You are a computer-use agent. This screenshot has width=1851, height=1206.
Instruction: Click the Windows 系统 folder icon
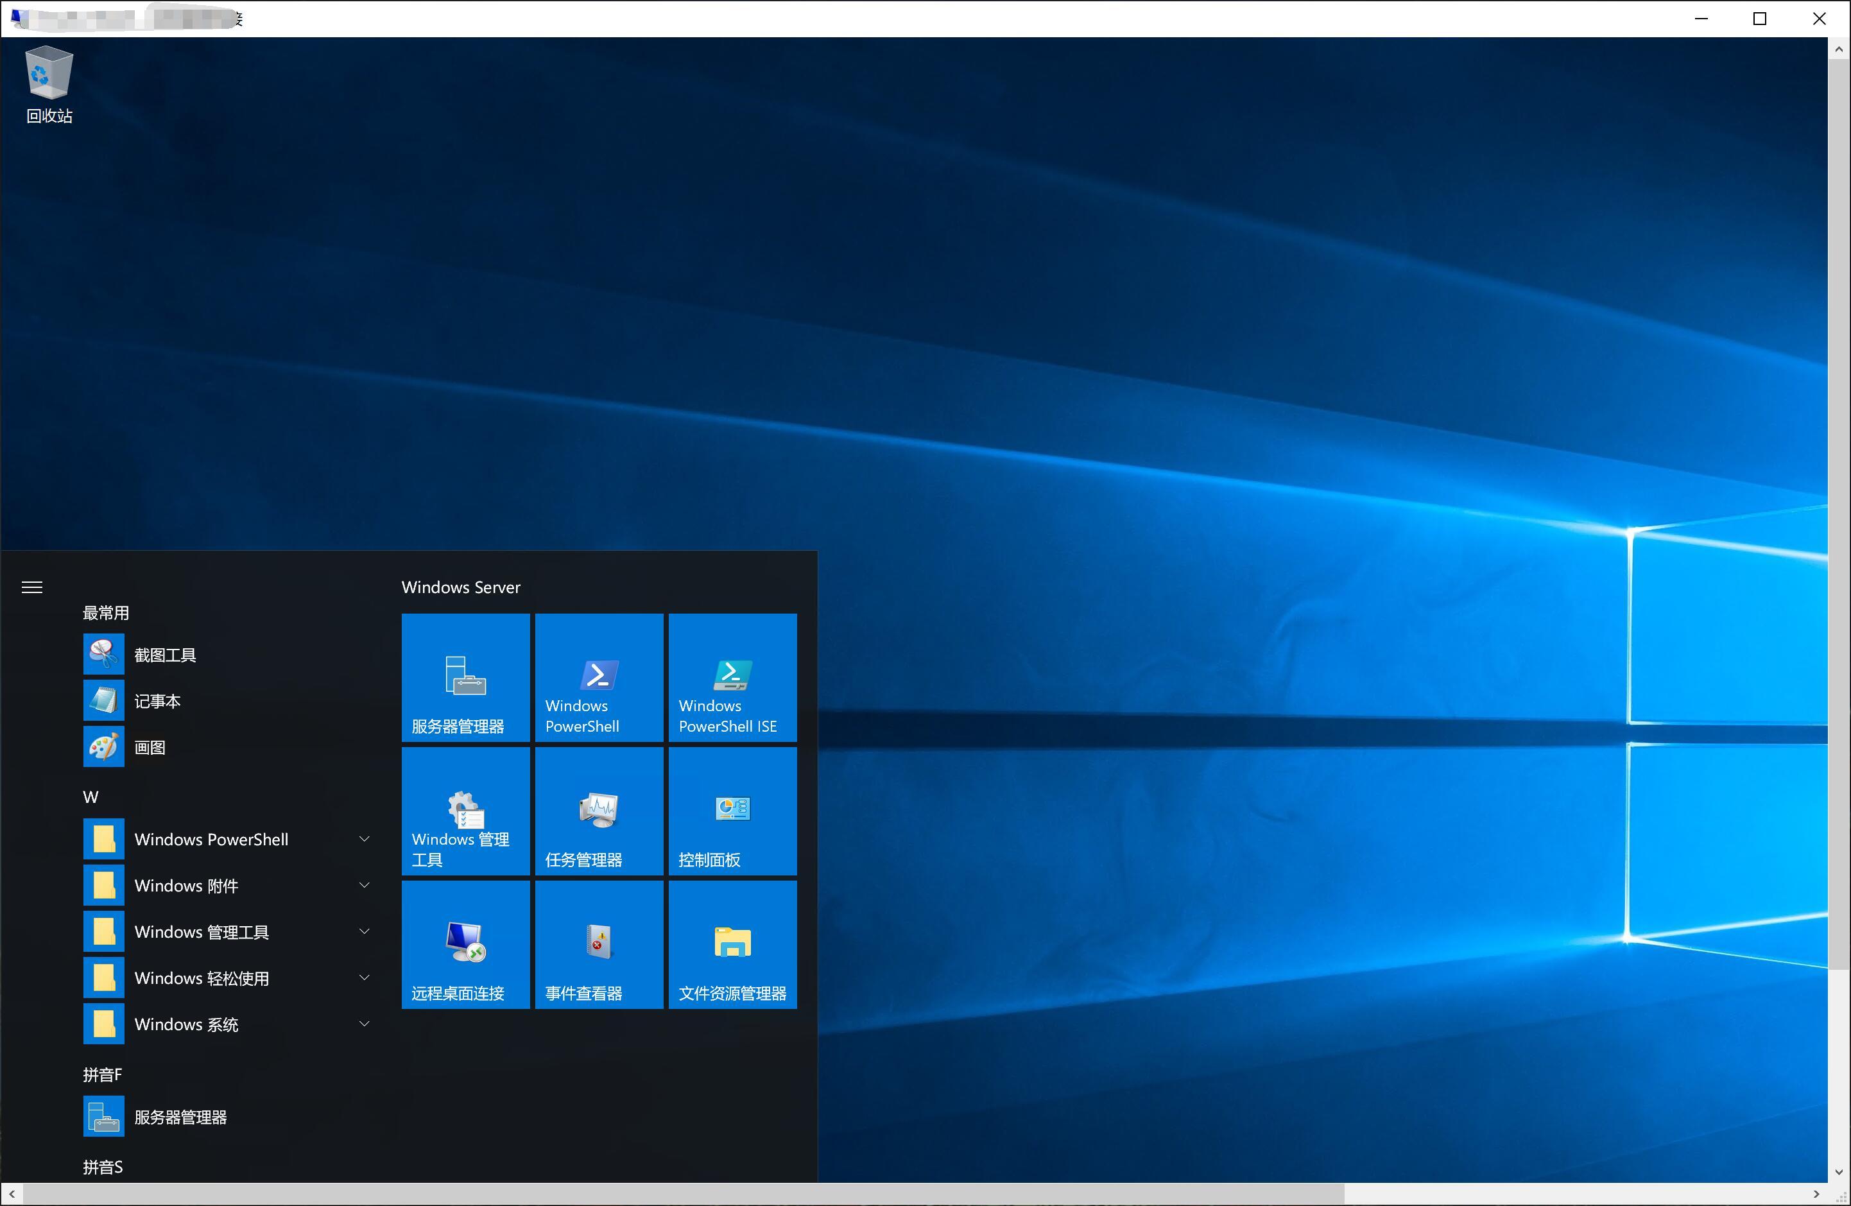(103, 1024)
